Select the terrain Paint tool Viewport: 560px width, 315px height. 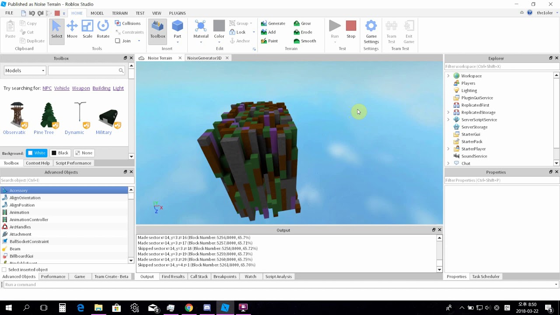269,41
